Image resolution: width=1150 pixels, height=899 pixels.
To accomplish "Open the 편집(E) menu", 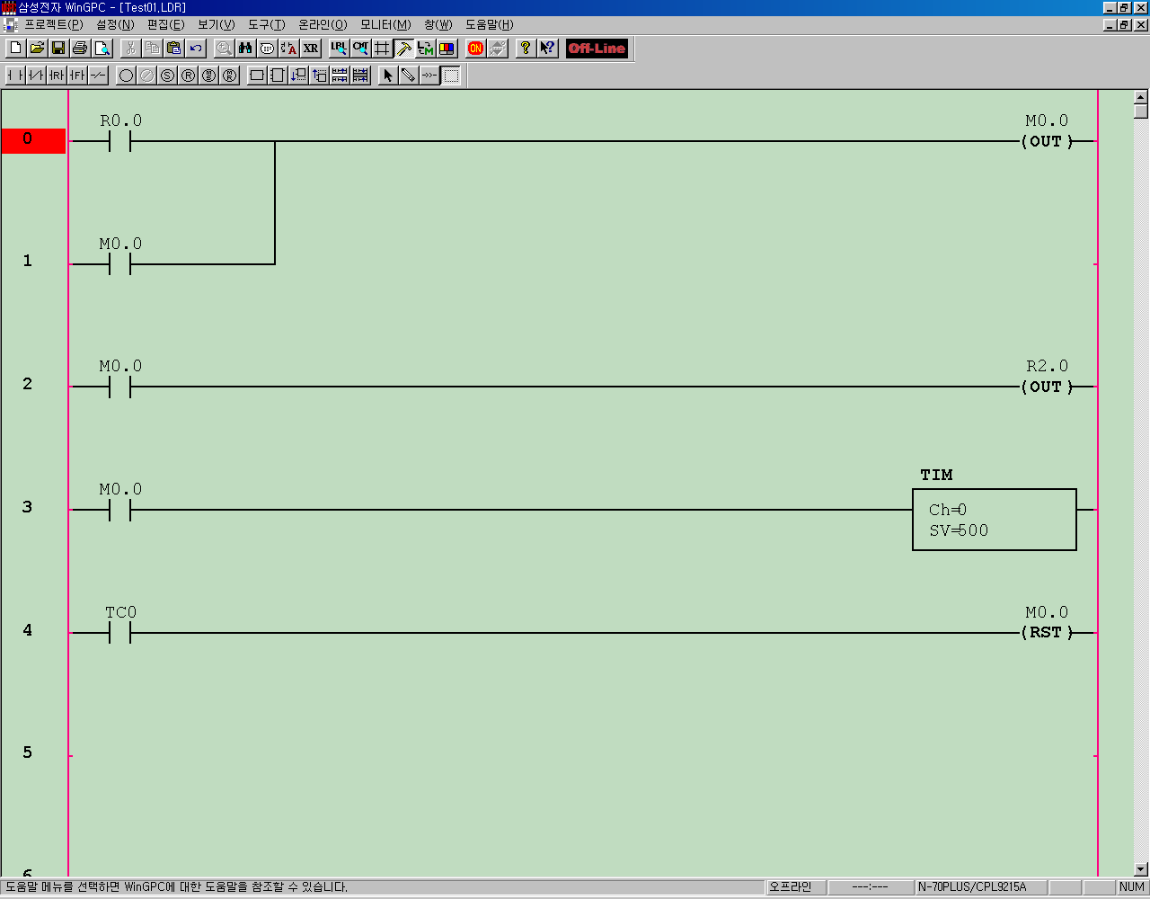I will pos(165,24).
